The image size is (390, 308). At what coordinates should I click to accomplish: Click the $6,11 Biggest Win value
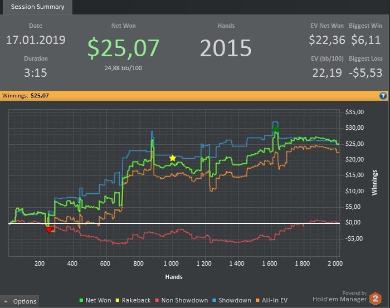pyautogui.click(x=365, y=40)
